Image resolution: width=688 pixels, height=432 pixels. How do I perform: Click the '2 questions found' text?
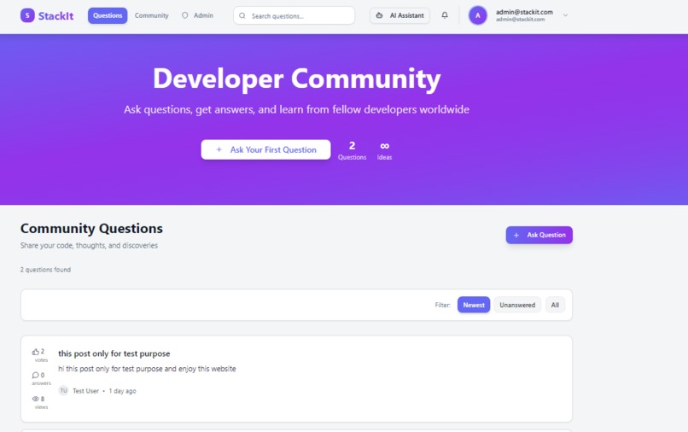[x=45, y=270]
